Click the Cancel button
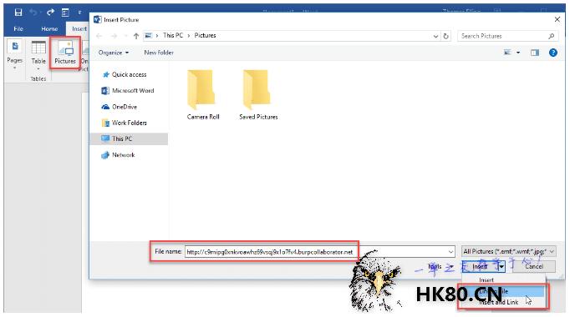Screen dimensions: 570x317 click(x=534, y=267)
